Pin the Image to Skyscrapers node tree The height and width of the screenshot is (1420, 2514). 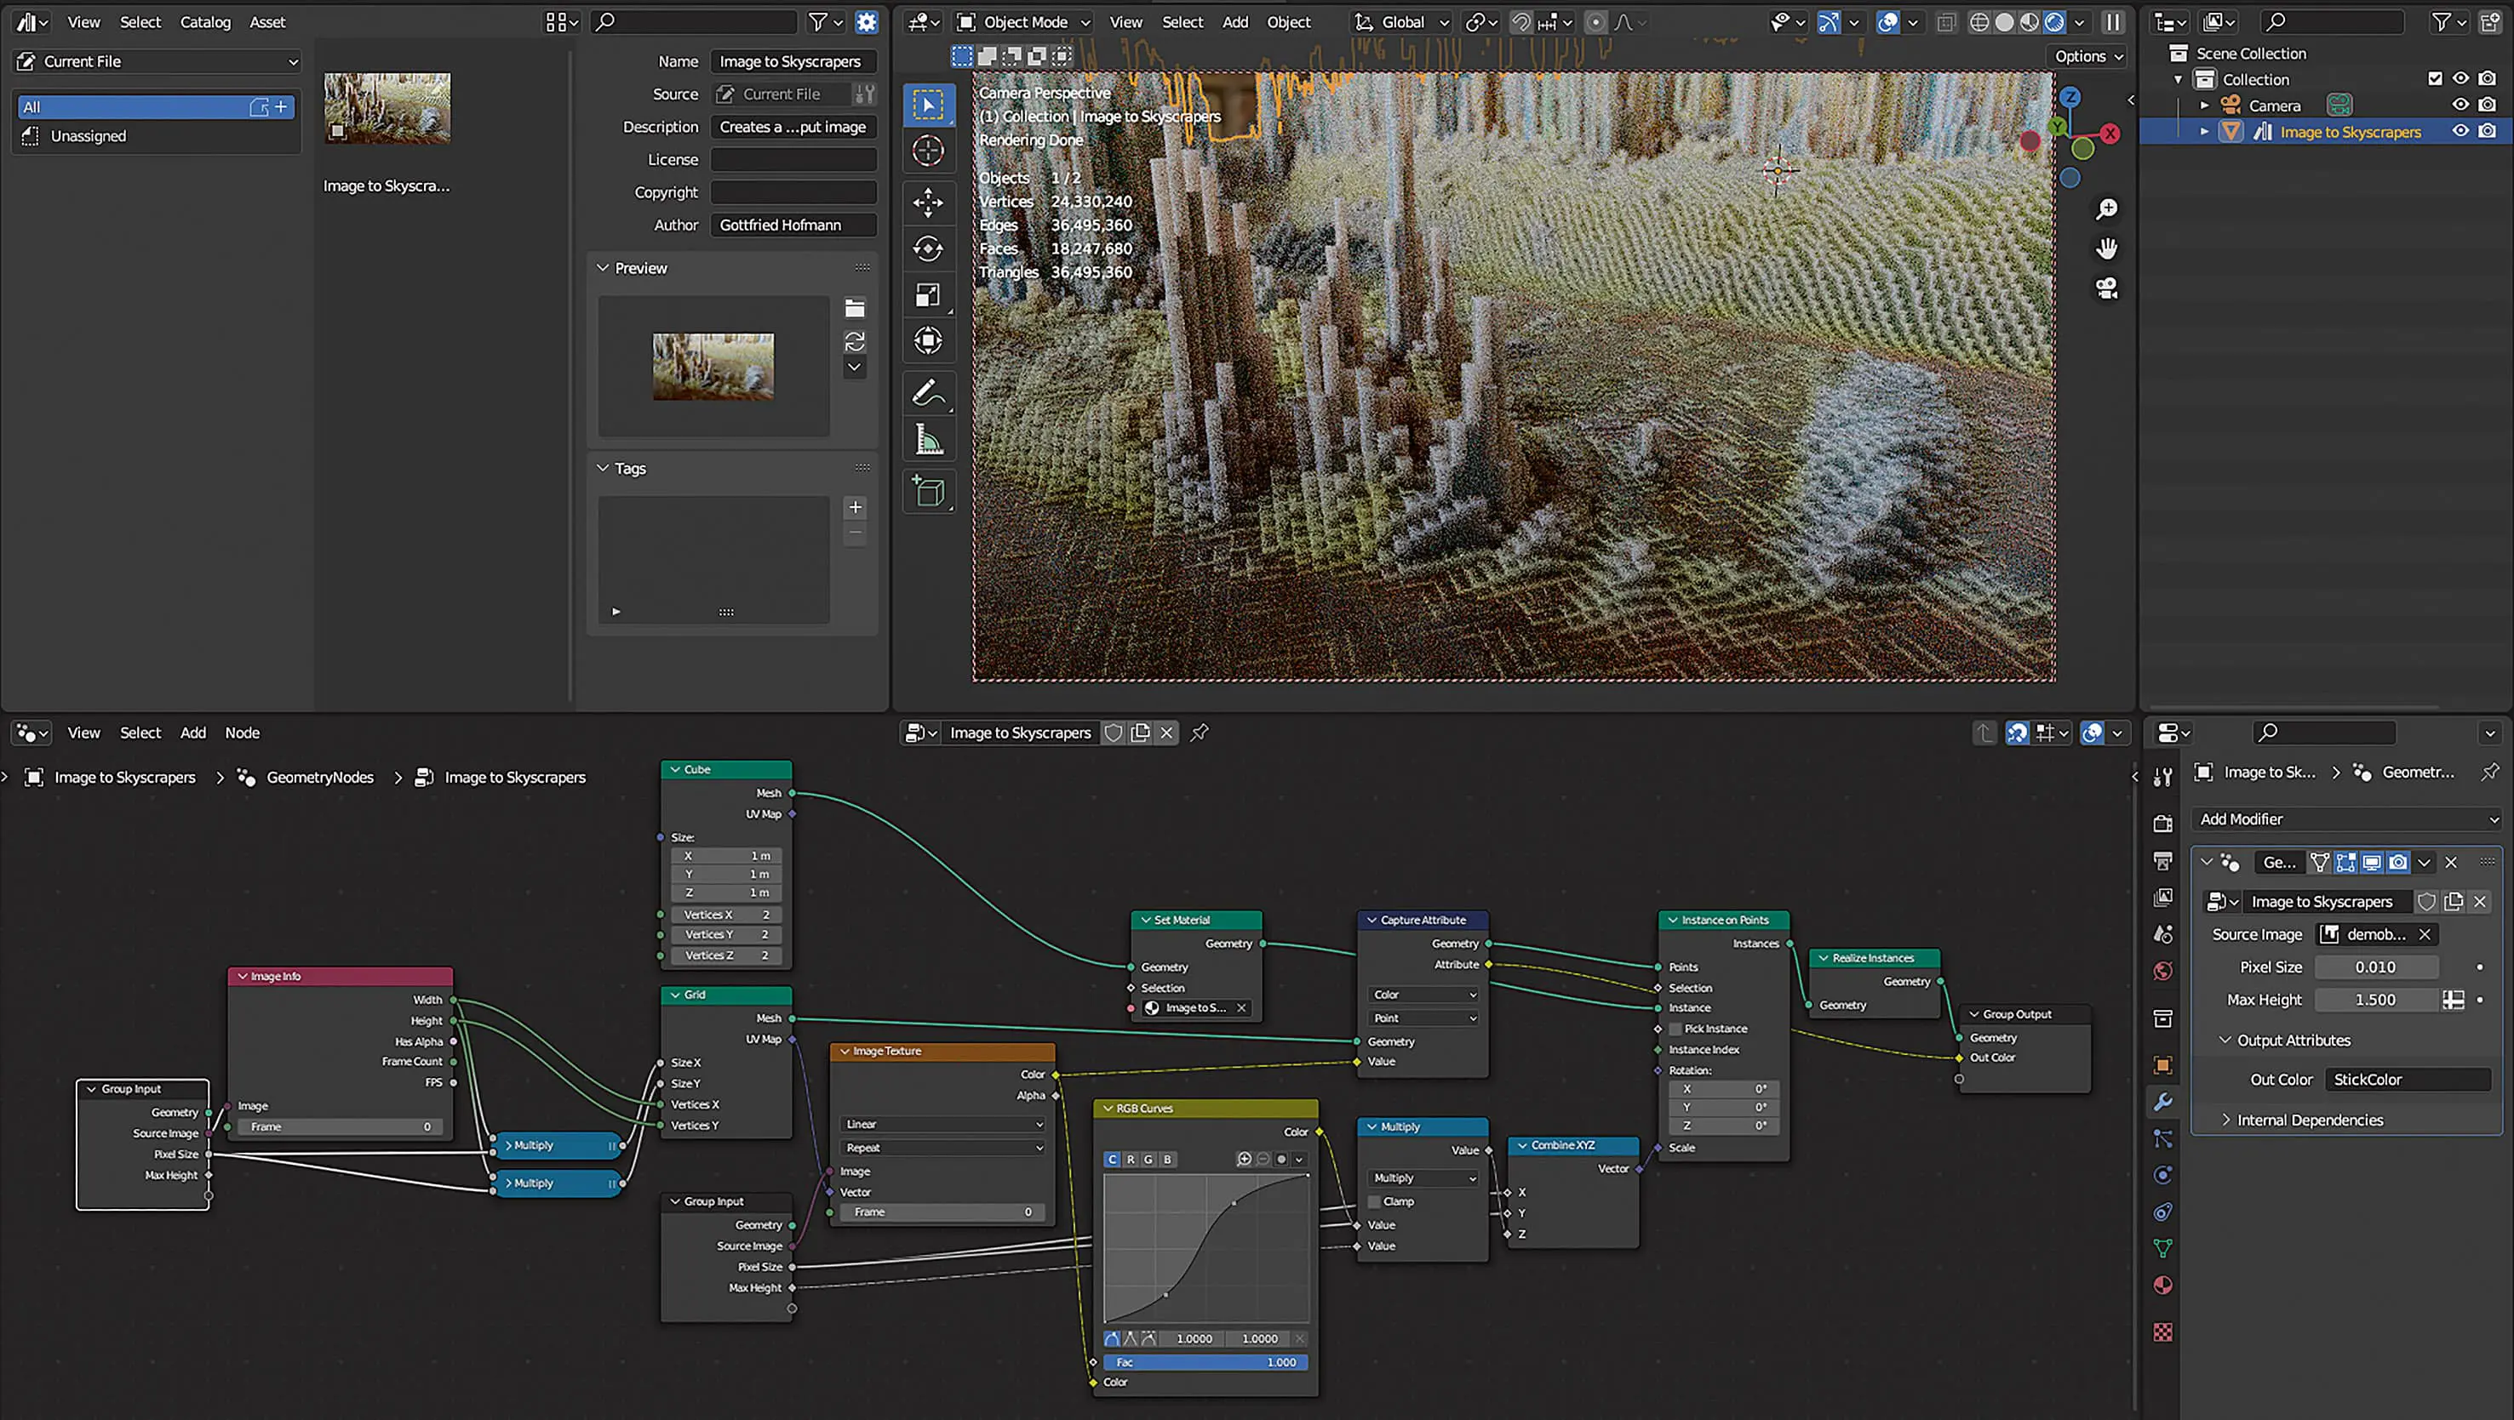[x=1200, y=733]
